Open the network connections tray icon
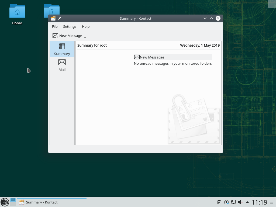276x207 pixels. point(233,202)
